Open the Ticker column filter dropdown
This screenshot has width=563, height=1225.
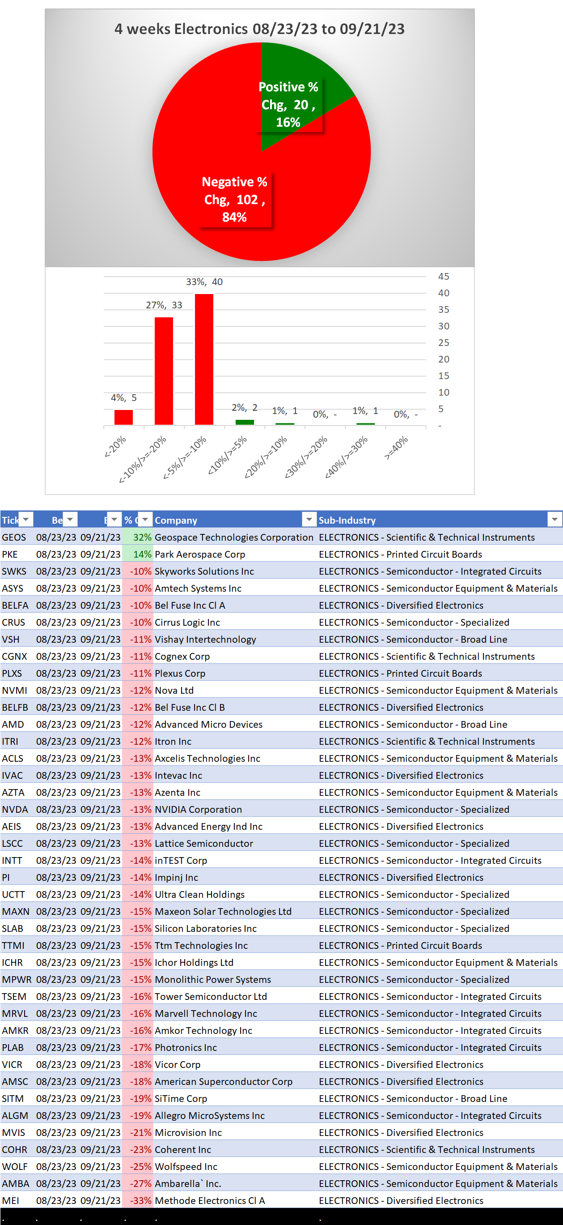pos(26,519)
